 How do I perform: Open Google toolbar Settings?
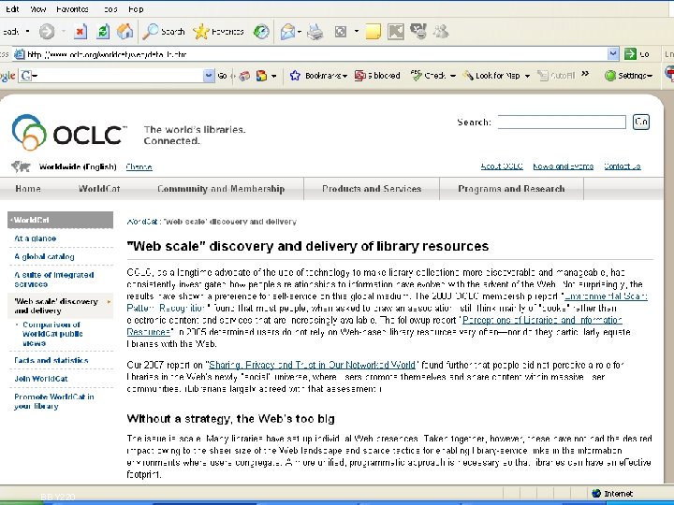[628, 76]
